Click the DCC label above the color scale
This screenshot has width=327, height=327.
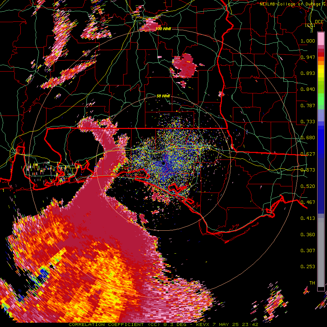pos(319,22)
